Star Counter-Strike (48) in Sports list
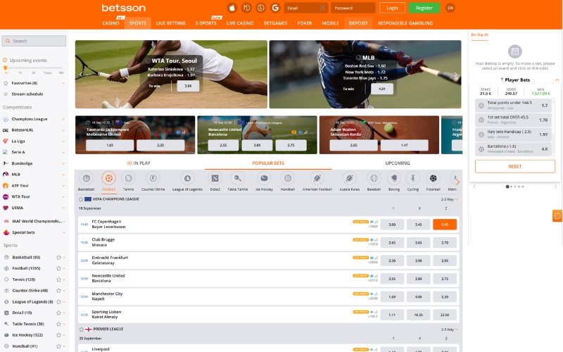 coord(58,291)
